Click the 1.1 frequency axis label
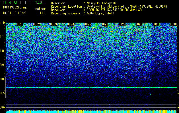This screenshot has width=179, height=113. [x=3, y=37]
